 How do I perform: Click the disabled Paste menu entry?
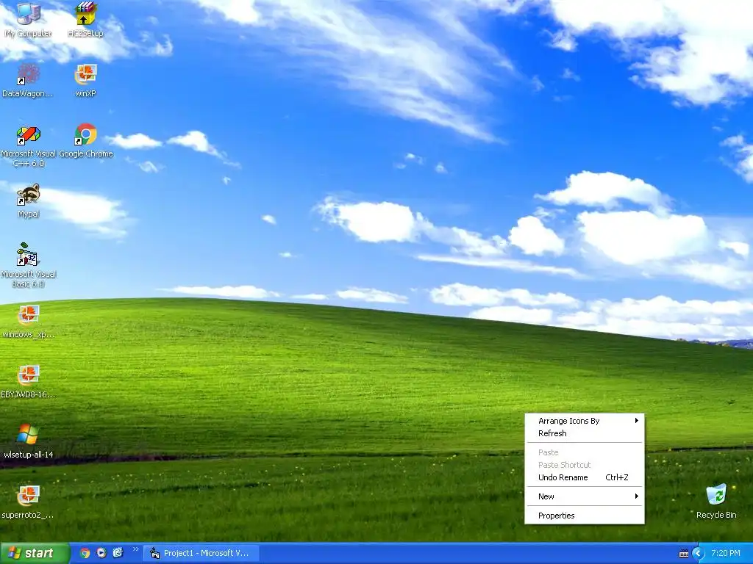pyautogui.click(x=585, y=452)
